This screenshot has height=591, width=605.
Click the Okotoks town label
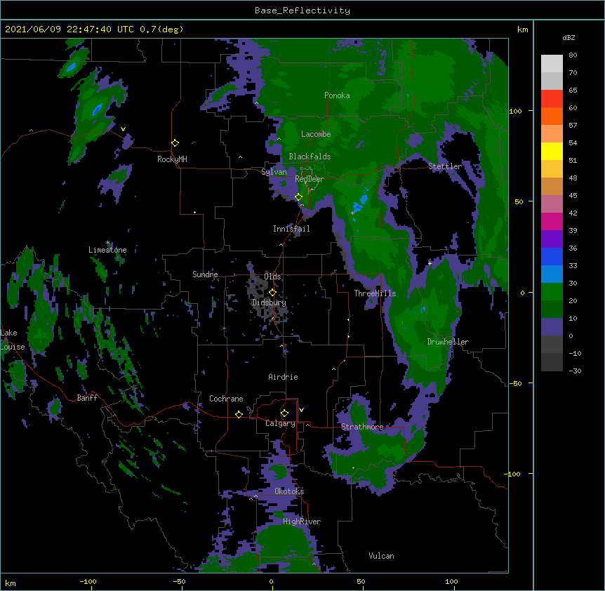[x=289, y=491]
